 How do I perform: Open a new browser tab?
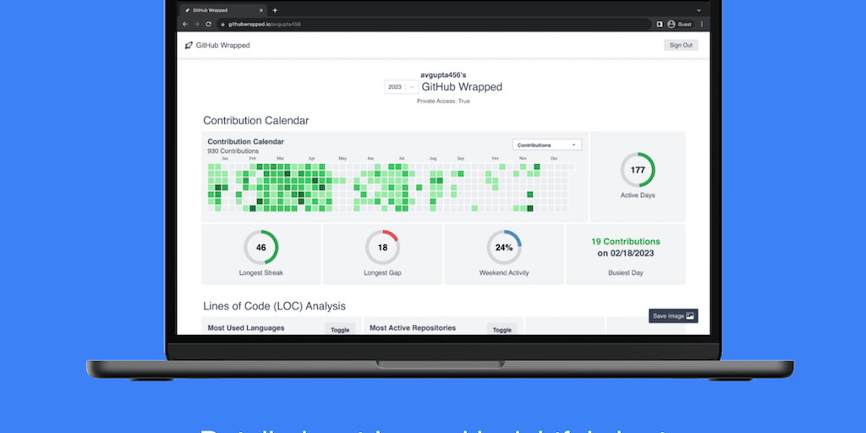coord(275,10)
